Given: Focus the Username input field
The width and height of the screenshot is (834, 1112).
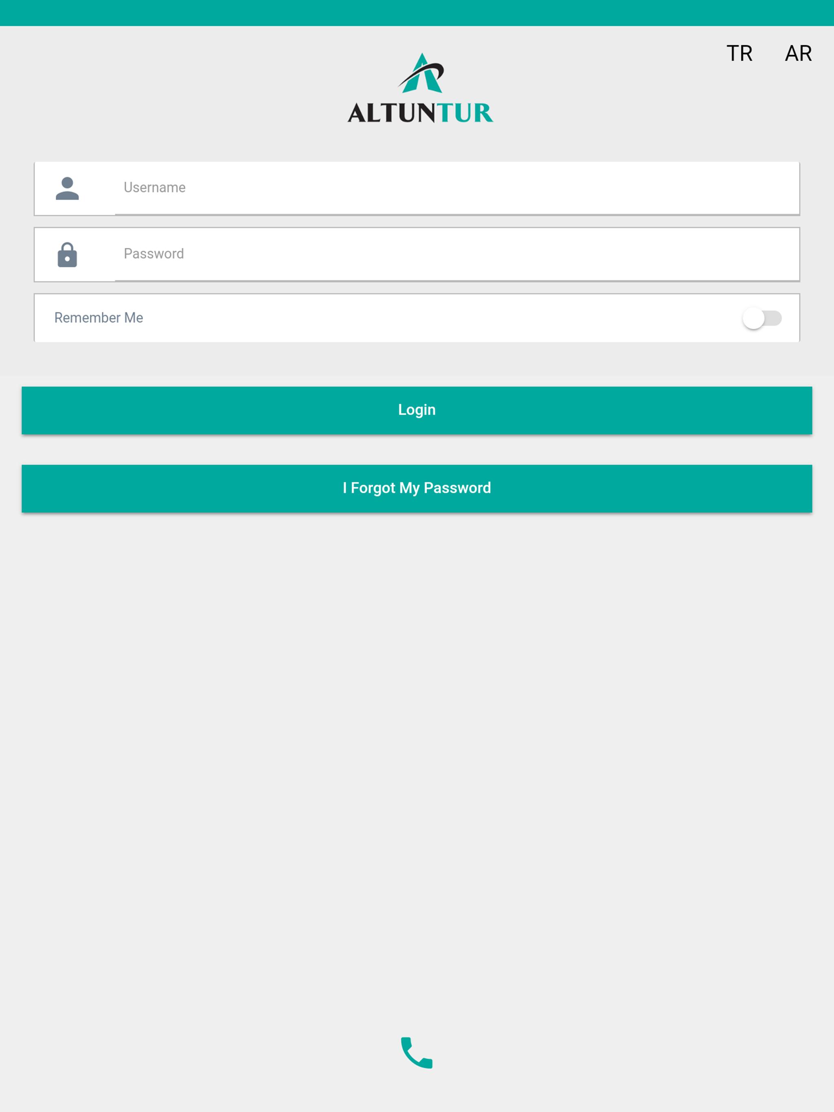Looking at the screenshot, I should [x=457, y=188].
